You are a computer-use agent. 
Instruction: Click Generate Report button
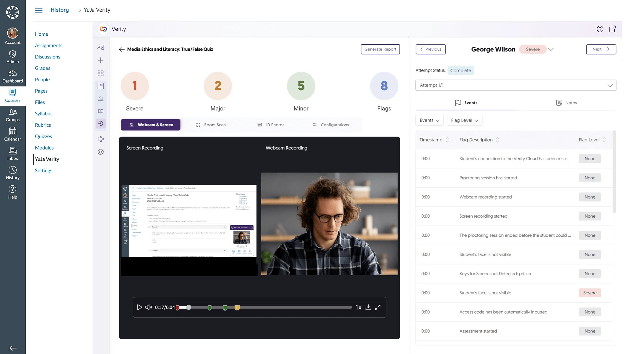(x=380, y=49)
